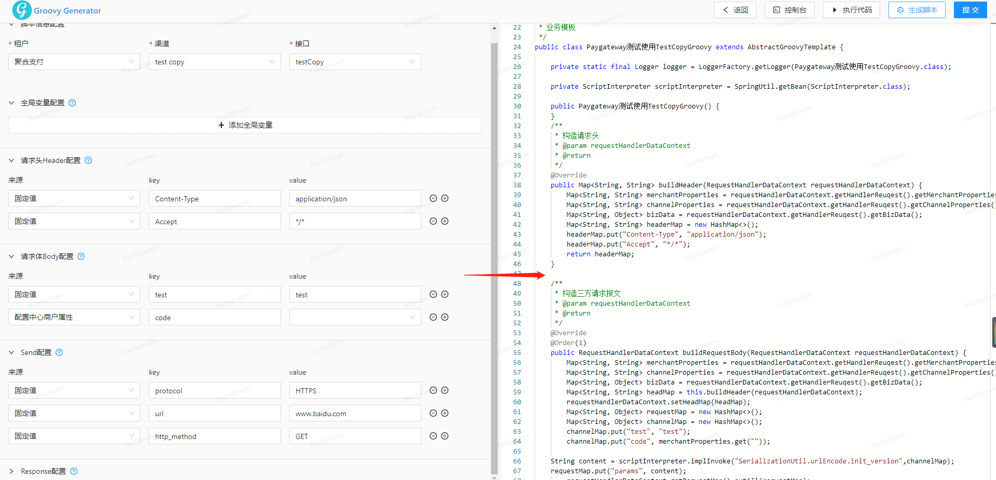996x480 pixels.
Task: Edit the Content-Type key field
Action: pos(215,198)
